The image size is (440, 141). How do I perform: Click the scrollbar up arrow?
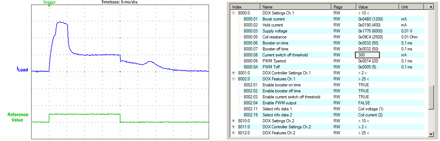431,7
